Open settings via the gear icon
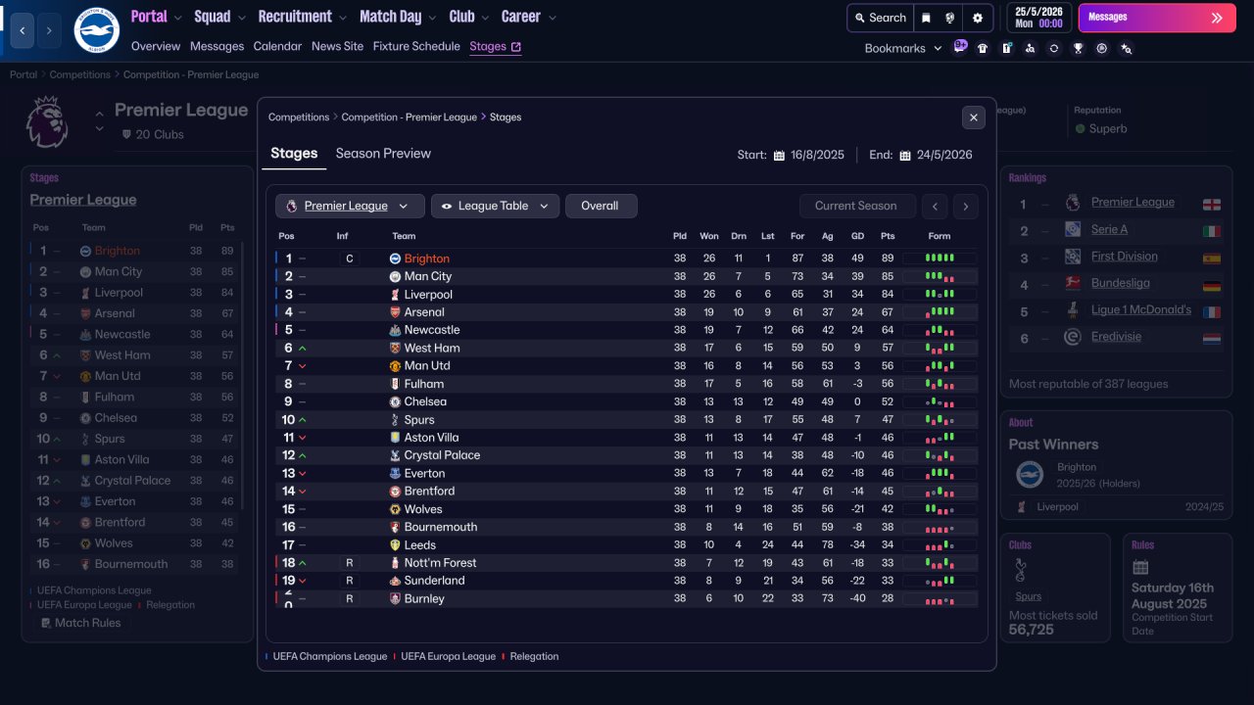Image resolution: width=1254 pixels, height=705 pixels. (977, 18)
